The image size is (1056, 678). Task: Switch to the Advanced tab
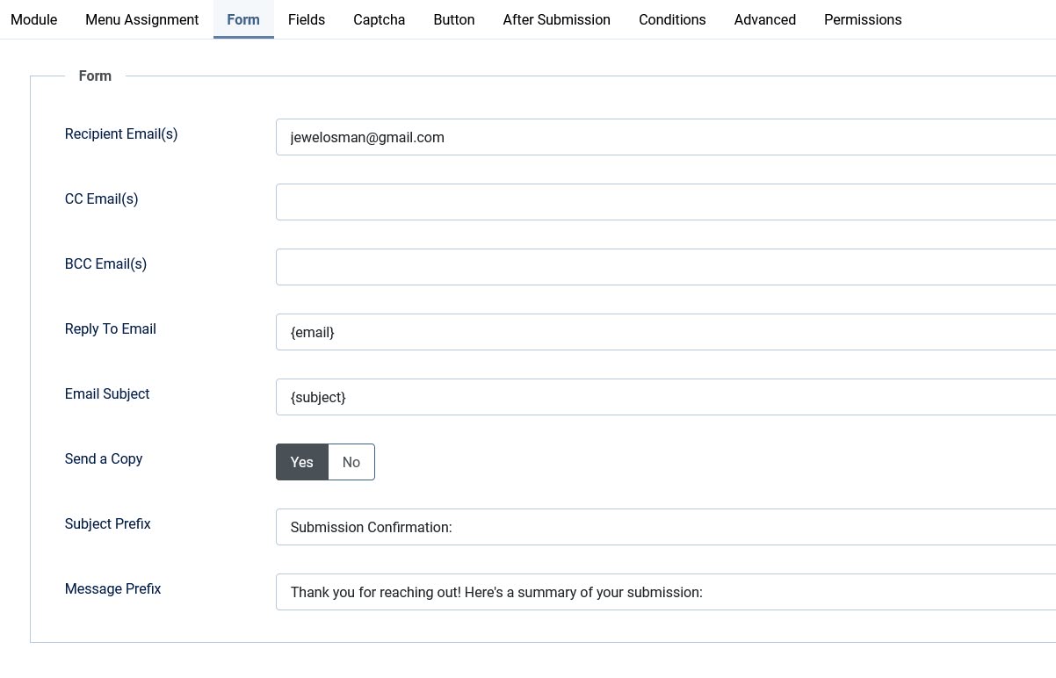click(x=765, y=19)
